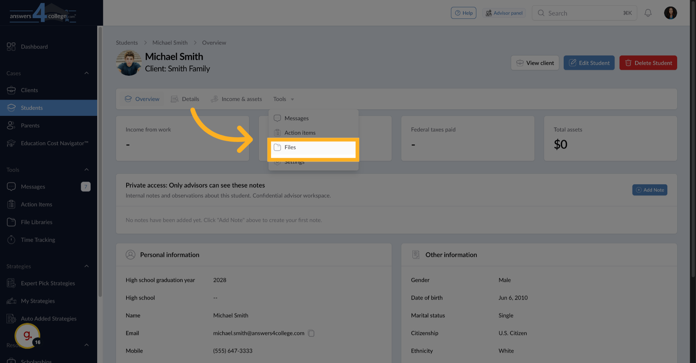Click inside the Search field
Image resolution: width=696 pixels, height=363 pixels.
(x=580, y=13)
